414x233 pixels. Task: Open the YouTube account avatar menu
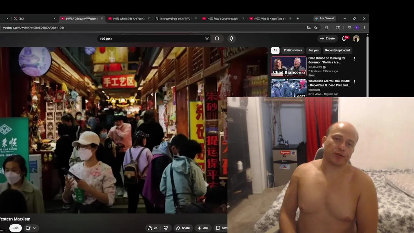click(356, 39)
